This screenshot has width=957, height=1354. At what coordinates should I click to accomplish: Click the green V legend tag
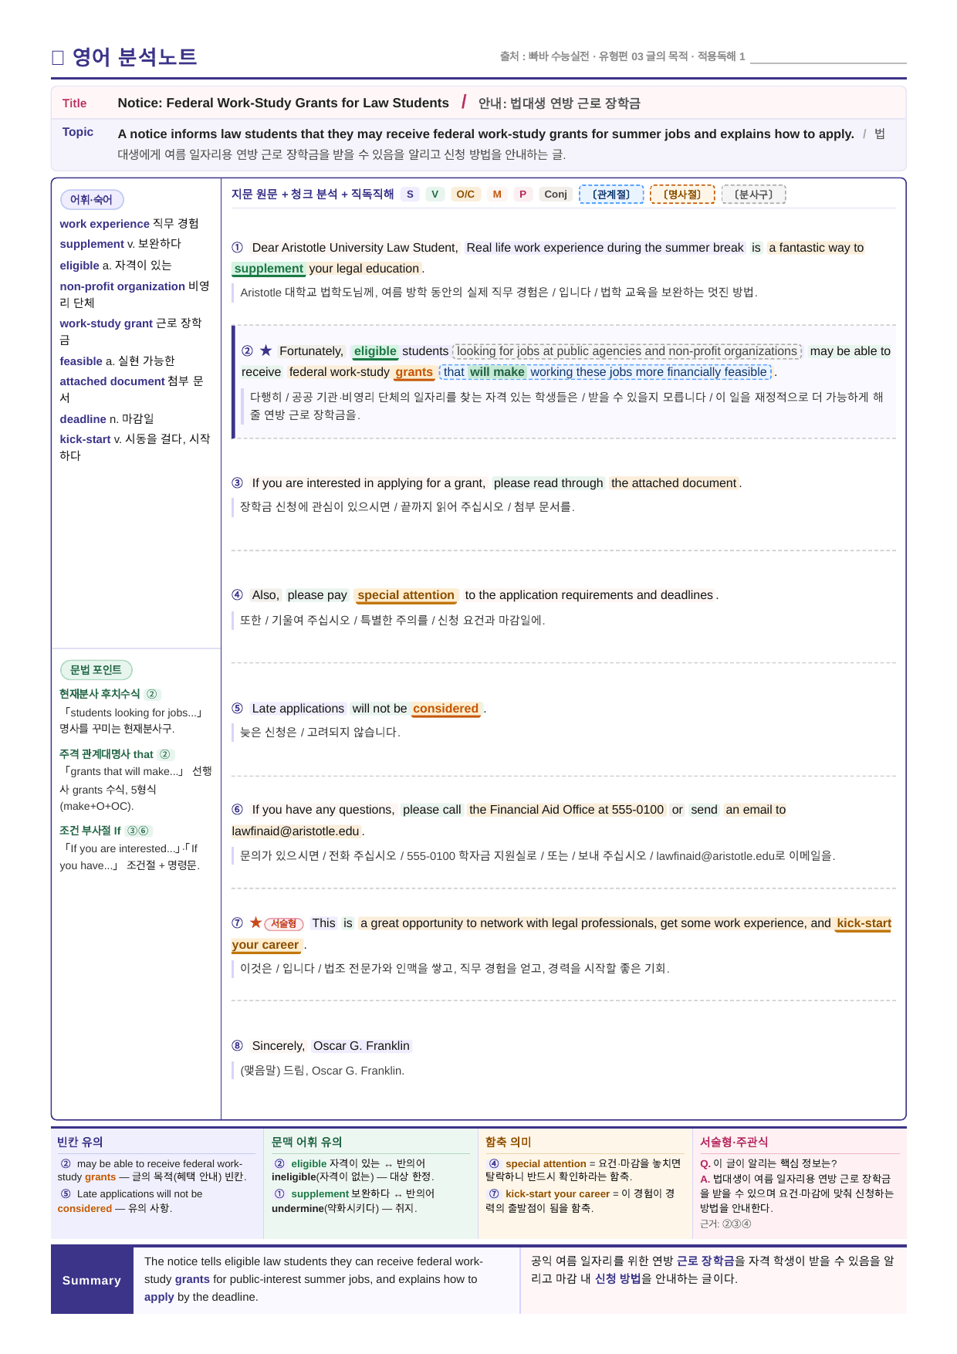(x=435, y=195)
